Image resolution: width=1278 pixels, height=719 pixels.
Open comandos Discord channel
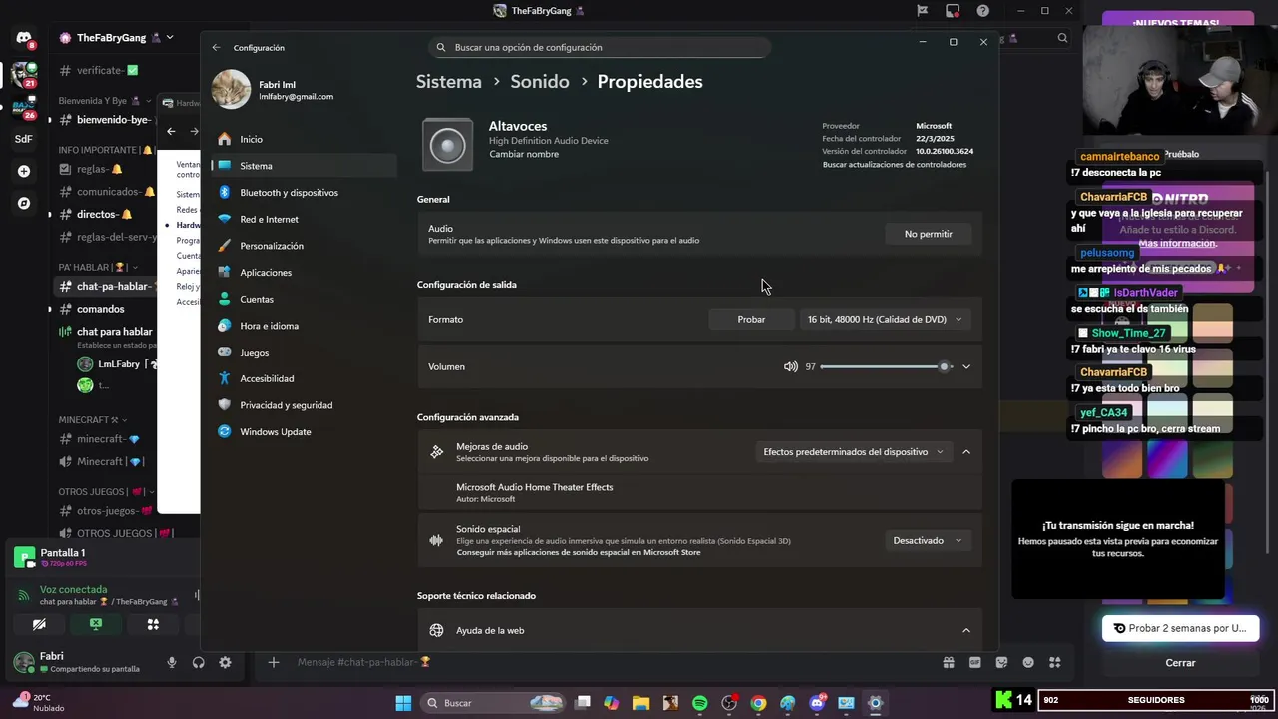pyautogui.click(x=101, y=309)
